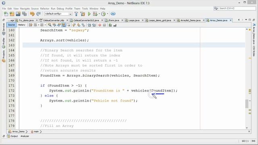
Task: Click the Redo arrow icon
Action: (x=39, y=14)
